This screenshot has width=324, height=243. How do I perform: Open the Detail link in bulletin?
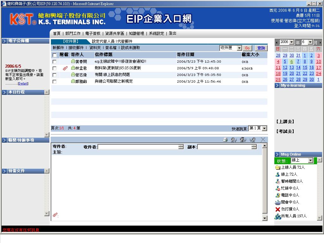point(23,84)
